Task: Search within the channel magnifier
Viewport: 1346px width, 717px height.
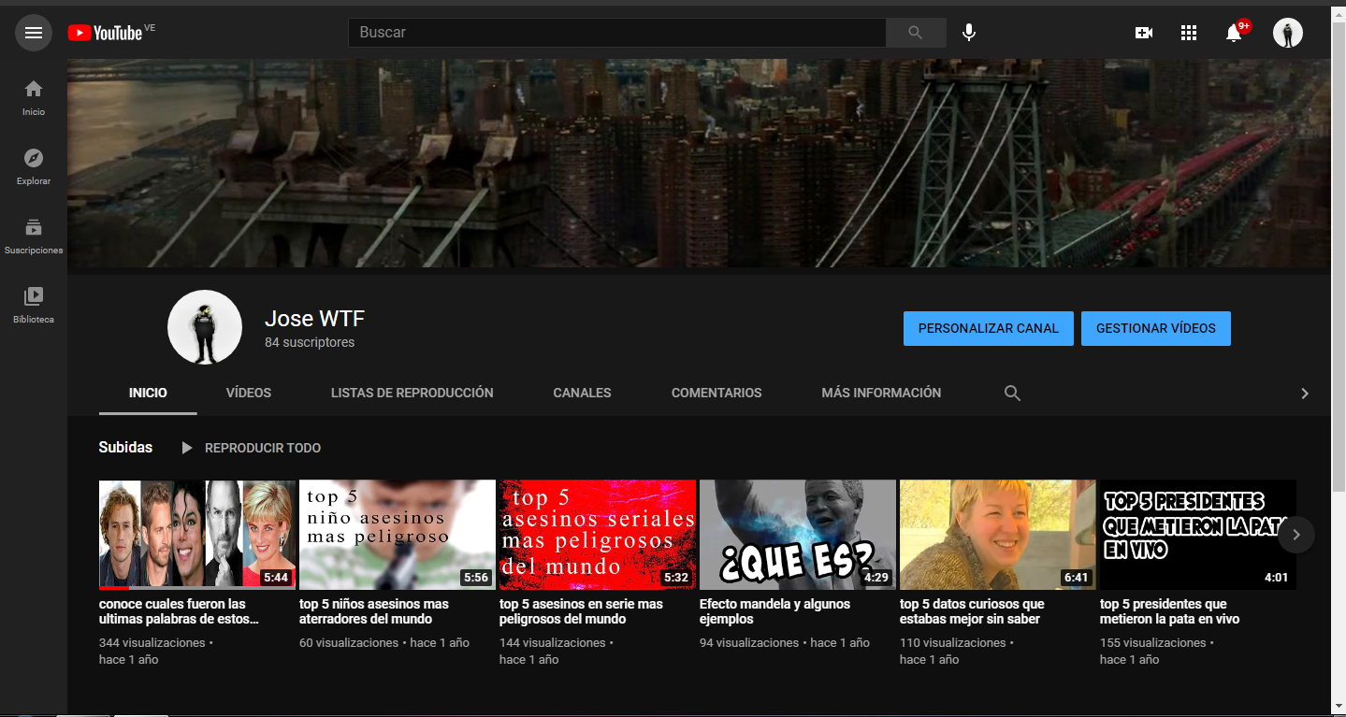Action: point(1012,394)
